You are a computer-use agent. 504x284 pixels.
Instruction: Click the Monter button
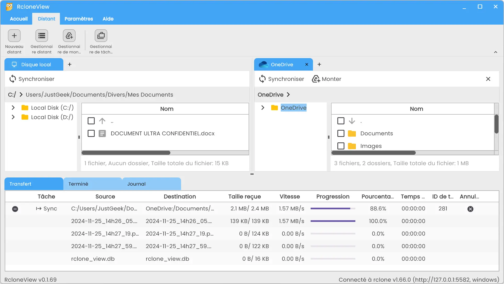click(327, 79)
